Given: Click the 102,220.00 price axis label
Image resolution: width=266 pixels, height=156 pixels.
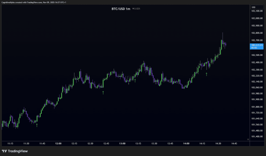Looking at the screenshot, I should click(257, 75).
